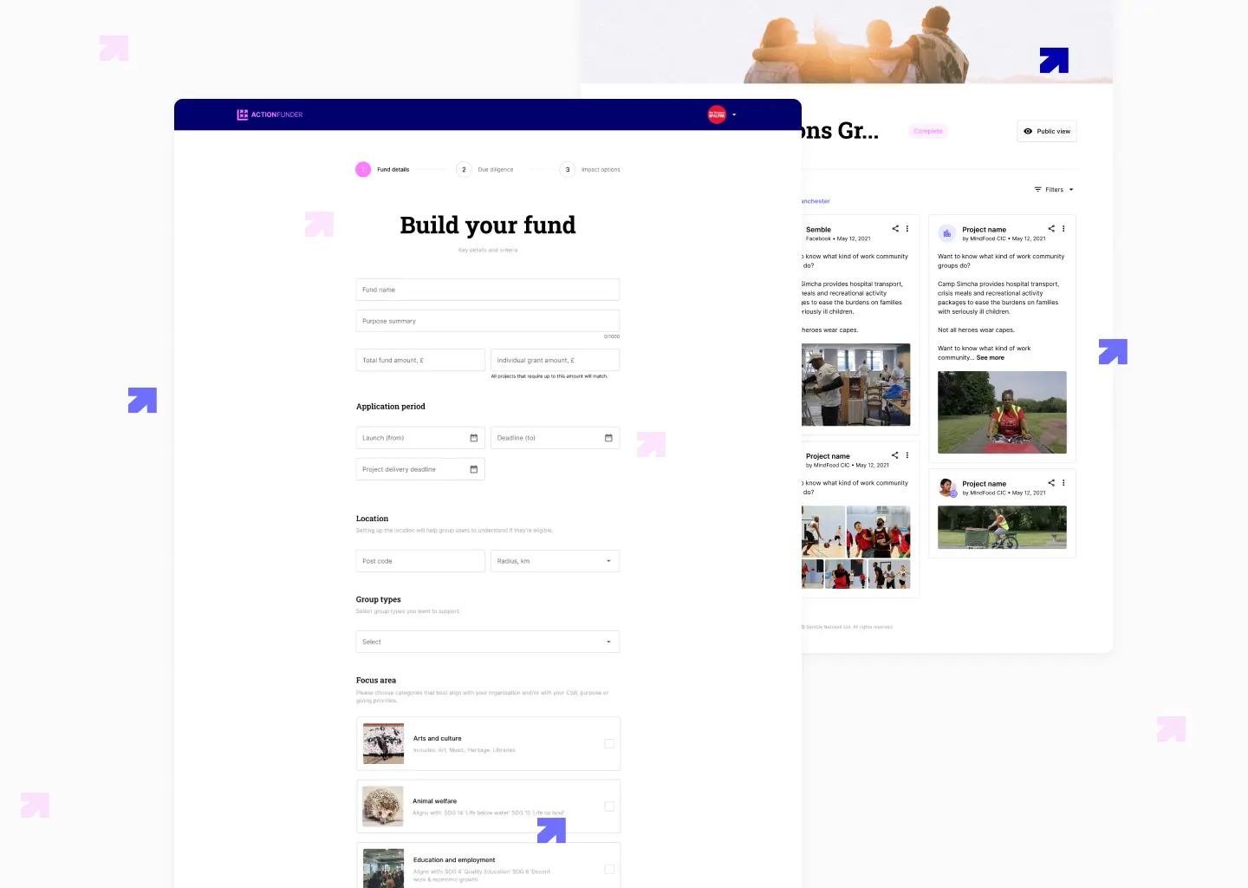Open more options on Semble post
The image size is (1248, 888).
[907, 229]
